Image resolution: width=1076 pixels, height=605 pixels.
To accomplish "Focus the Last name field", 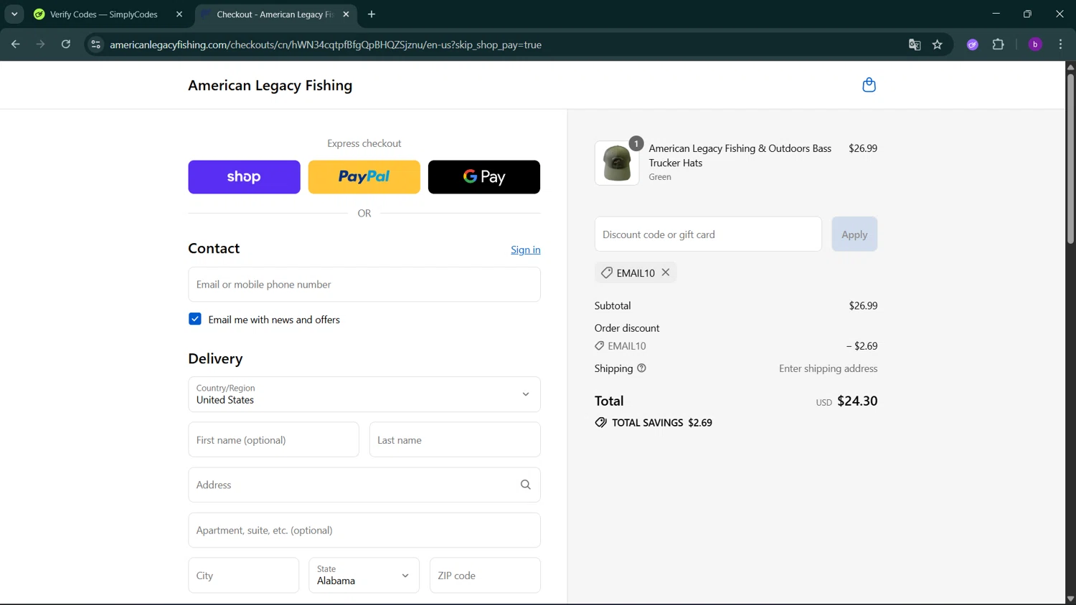I will [x=455, y=440].
